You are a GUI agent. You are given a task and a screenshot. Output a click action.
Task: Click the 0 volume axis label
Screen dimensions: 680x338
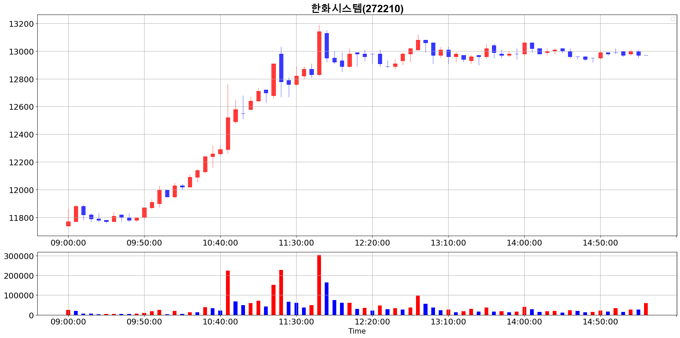point(32,315)
